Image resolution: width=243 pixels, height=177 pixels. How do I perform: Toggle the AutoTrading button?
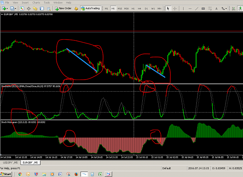[91, 9]
